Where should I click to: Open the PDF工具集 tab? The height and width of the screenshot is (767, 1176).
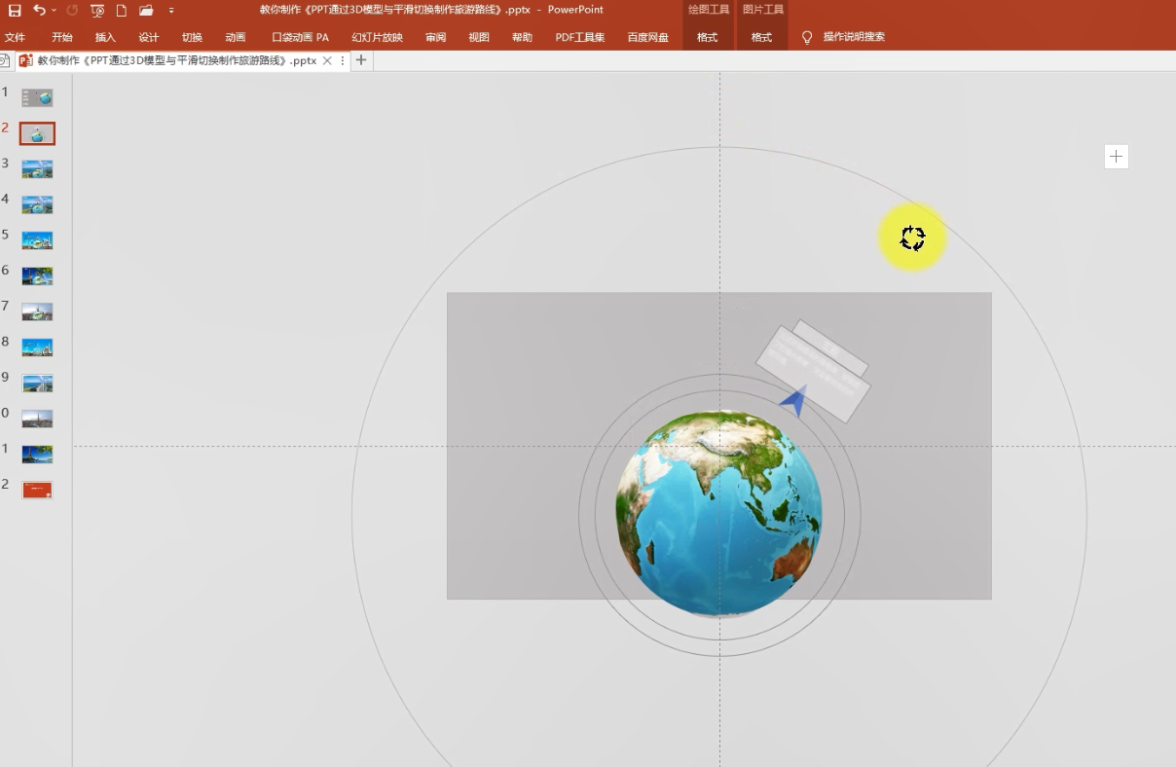click(580, 37)
